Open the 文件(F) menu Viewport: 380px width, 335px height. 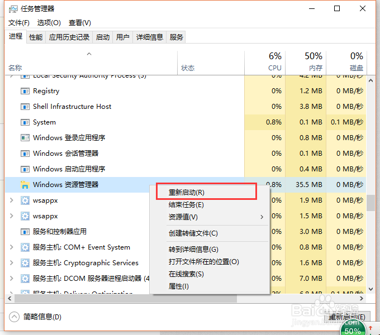(19, 23)
